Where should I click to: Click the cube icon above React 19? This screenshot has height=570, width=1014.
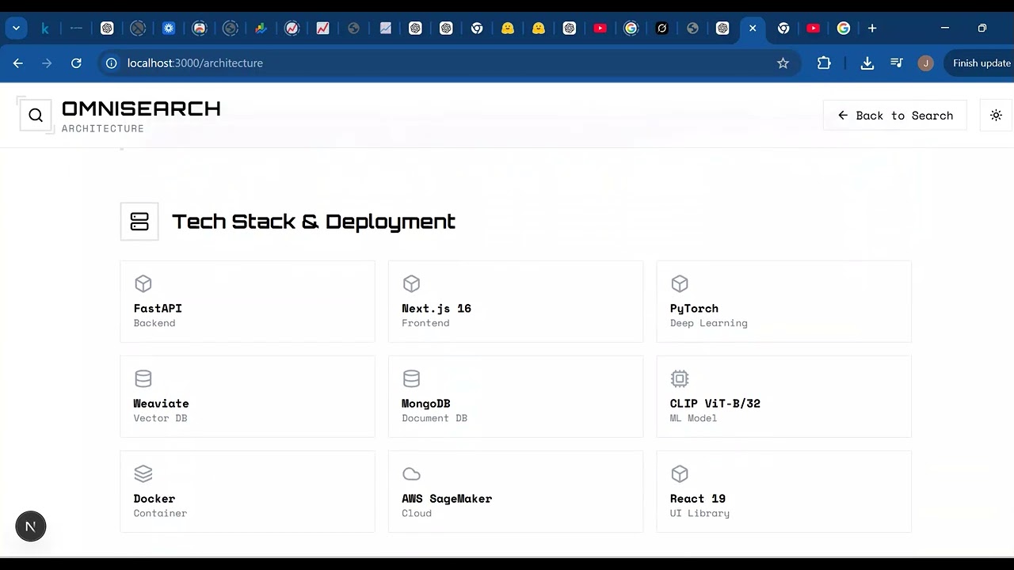(x=680, y=473)
